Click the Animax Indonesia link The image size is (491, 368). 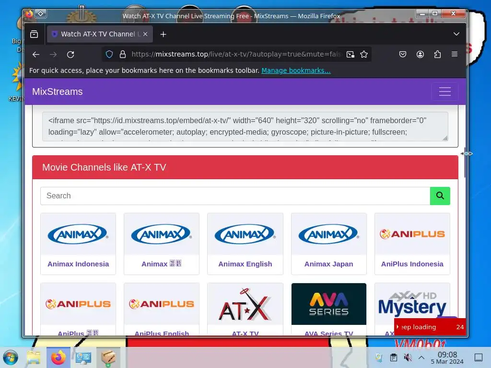tap(78, 264)
